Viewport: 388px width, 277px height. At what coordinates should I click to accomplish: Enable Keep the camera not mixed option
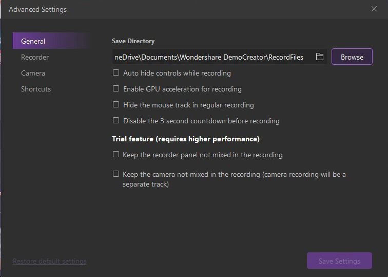[116, 174]
